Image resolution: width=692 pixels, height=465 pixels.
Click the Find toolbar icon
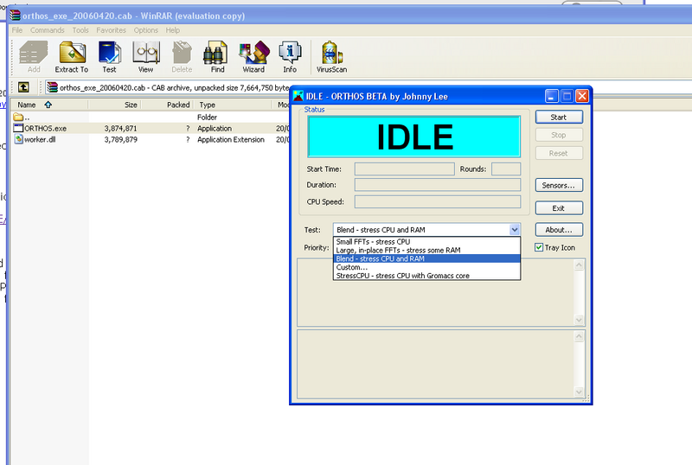click(x=217, y=56)
